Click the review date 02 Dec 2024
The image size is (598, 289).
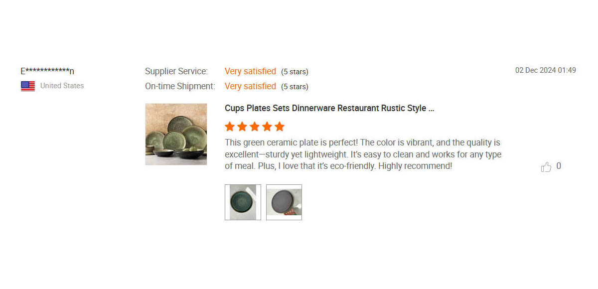pos(545,70)
